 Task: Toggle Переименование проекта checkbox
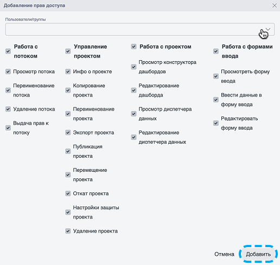tap(68, 114)
